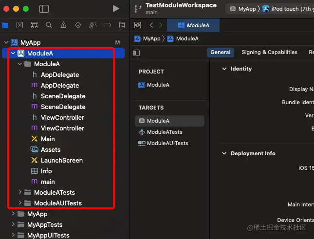
Task: Toggle the targets list sidebar button
Action: pyautogui.click(x=137, y=53)
